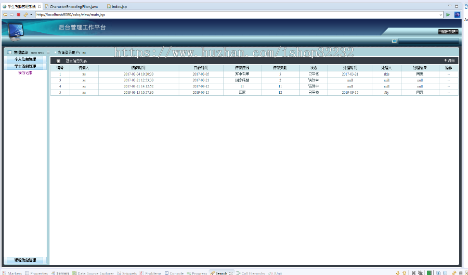Viewport: 468px width, 275px height.
Task: Click the 状态 column header
Action: pyautogui.click(x=314, y=68)
